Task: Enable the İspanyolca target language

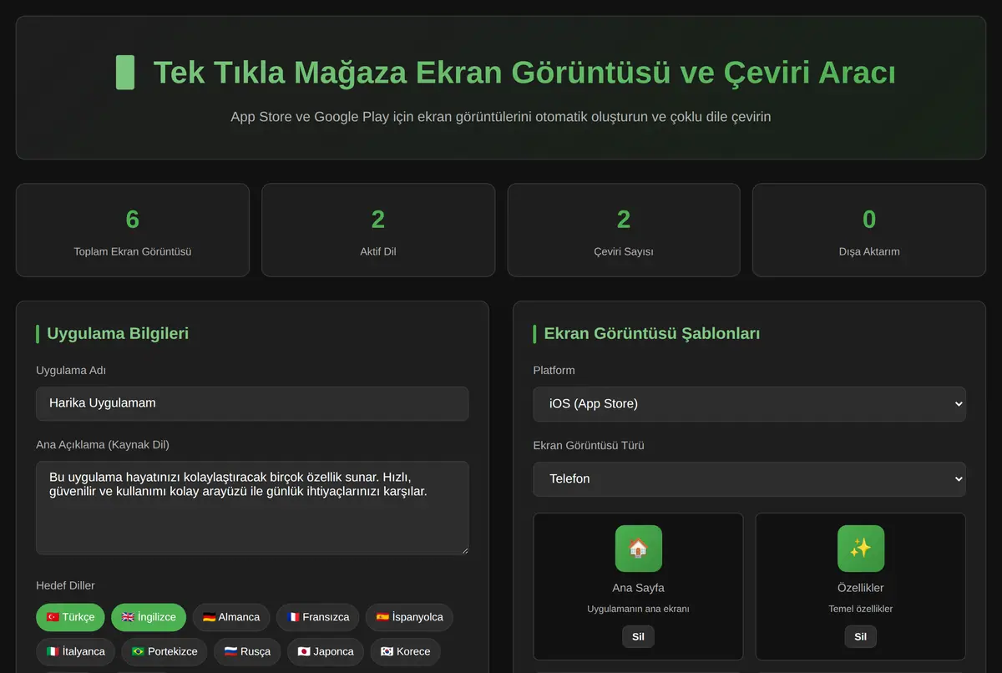Action: [409, 617]
